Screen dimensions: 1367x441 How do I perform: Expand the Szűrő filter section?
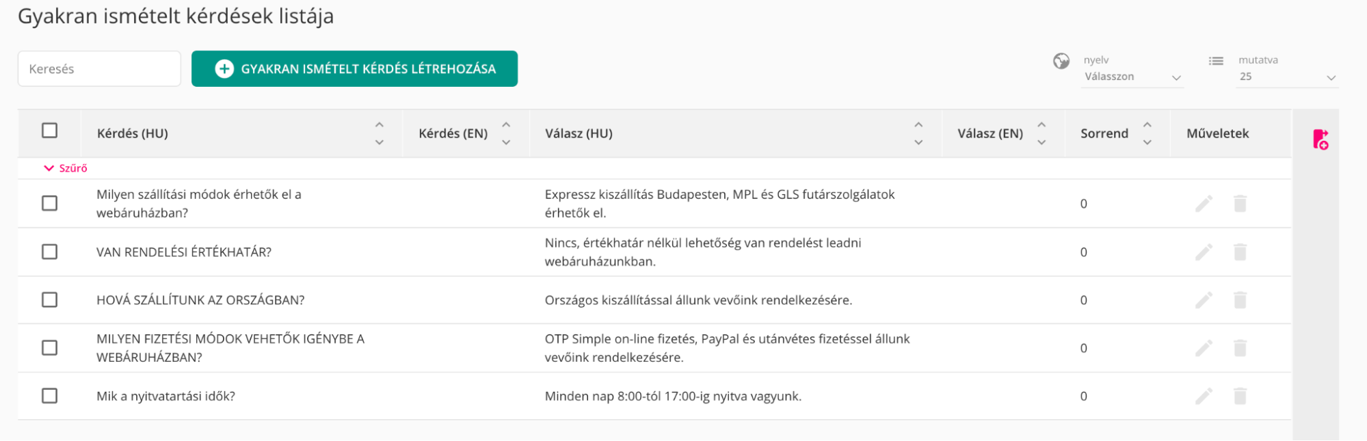tap(66, 168)
